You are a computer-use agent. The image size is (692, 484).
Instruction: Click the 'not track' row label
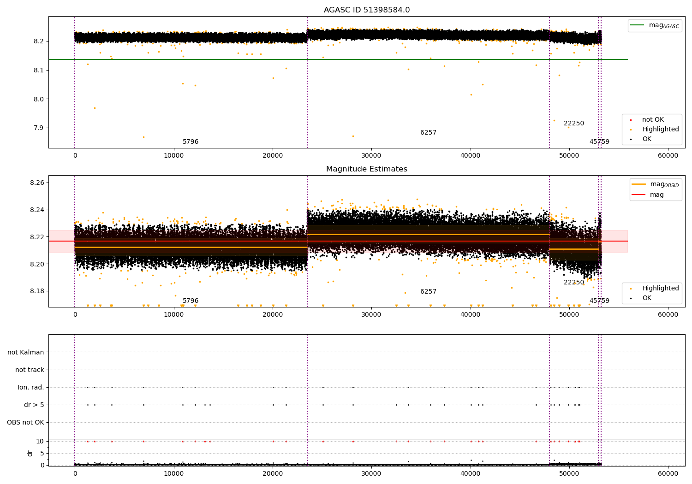(x=30, y=370)
